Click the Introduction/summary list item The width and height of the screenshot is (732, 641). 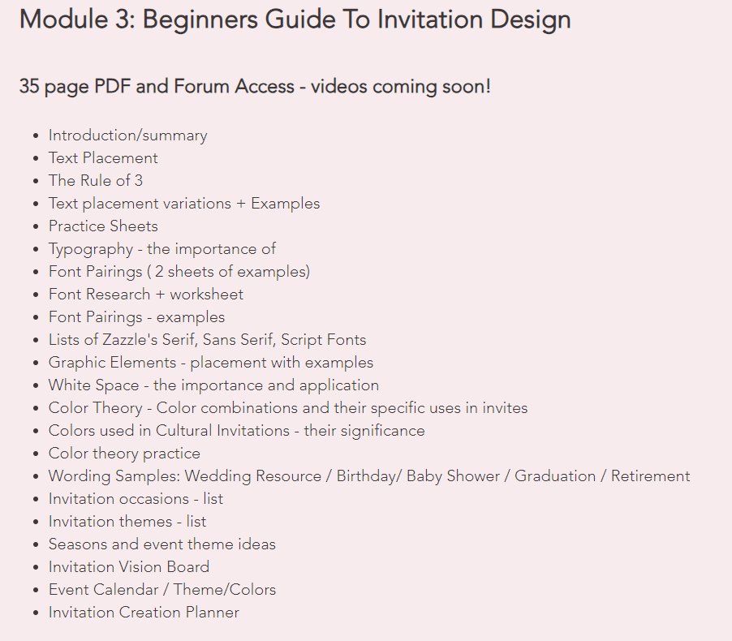click(x=128, y=136)
